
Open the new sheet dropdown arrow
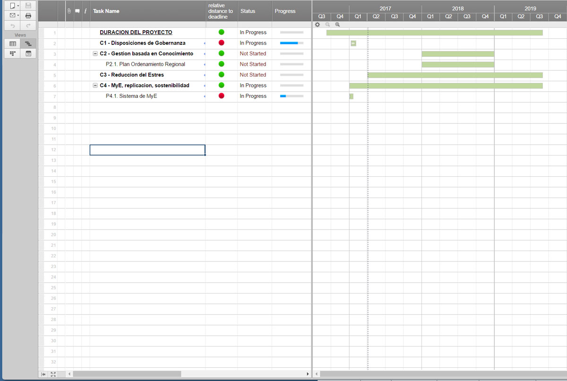coord(18,6)
